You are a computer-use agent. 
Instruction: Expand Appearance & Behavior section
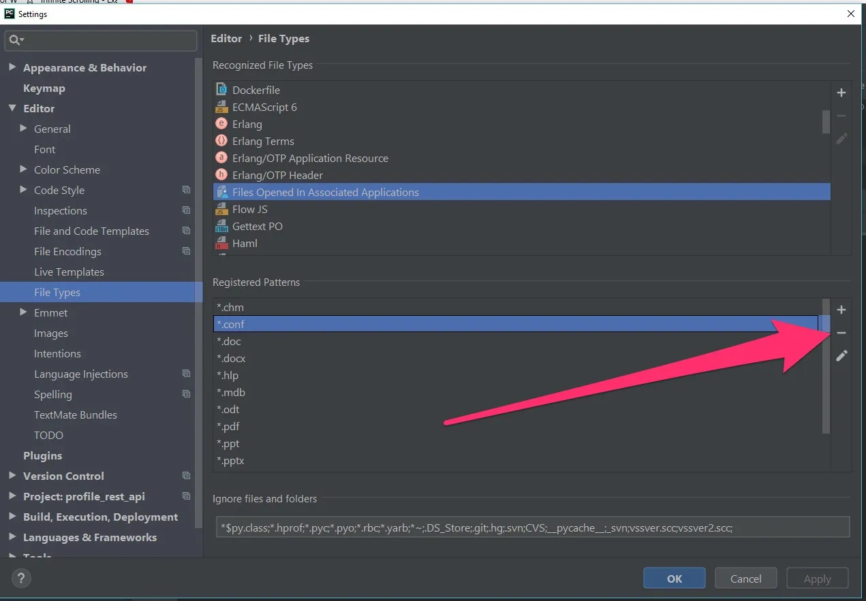[x=12, y=67]
